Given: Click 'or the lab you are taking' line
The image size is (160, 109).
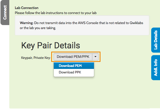Looking at the screenshot, I should tap(38, 28).
